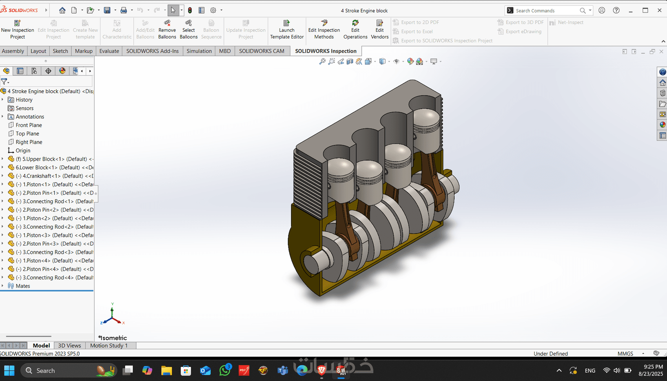Click the Remove Balloons tool
The image size is (667, 381).
click(x=167, y=29)
